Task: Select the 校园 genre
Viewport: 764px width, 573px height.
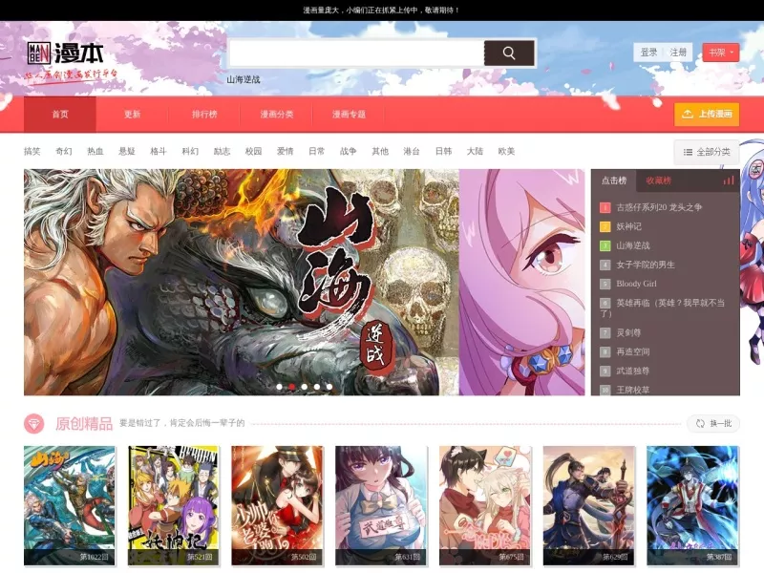Action: click(253, 151)
